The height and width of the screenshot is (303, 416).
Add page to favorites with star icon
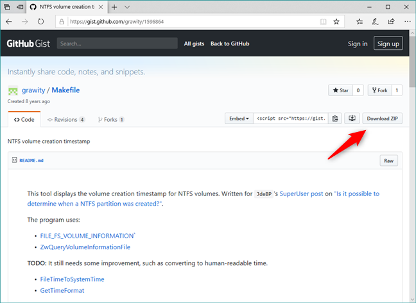(x=336, y=22)
